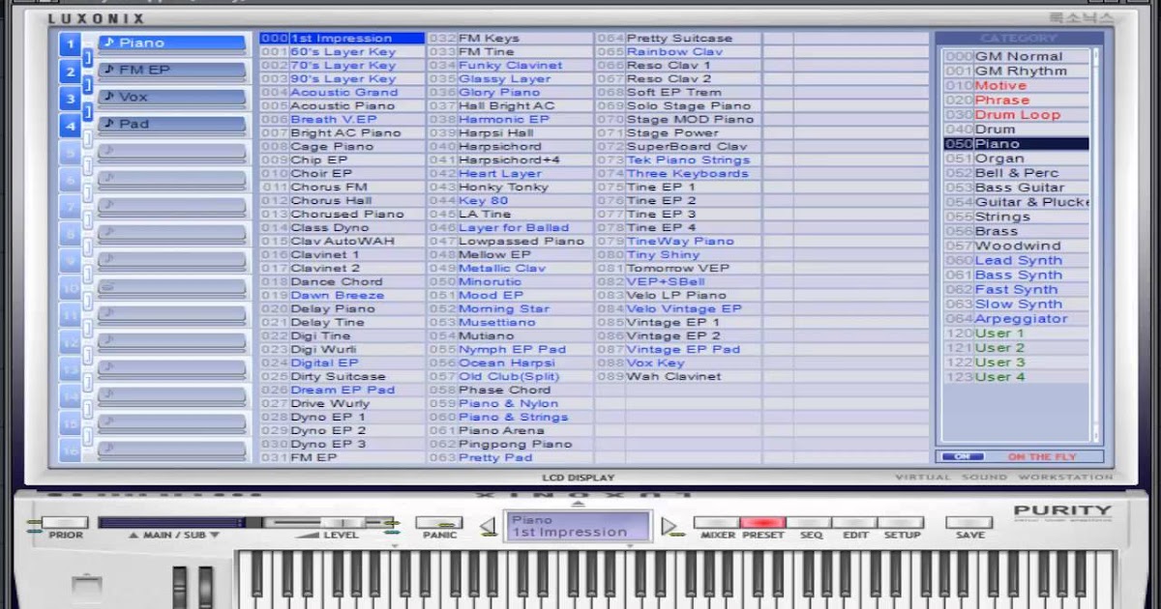Screen dimensions: 1161x609
Task: Open the SEQ page
Action: click(x=809, y=523)
